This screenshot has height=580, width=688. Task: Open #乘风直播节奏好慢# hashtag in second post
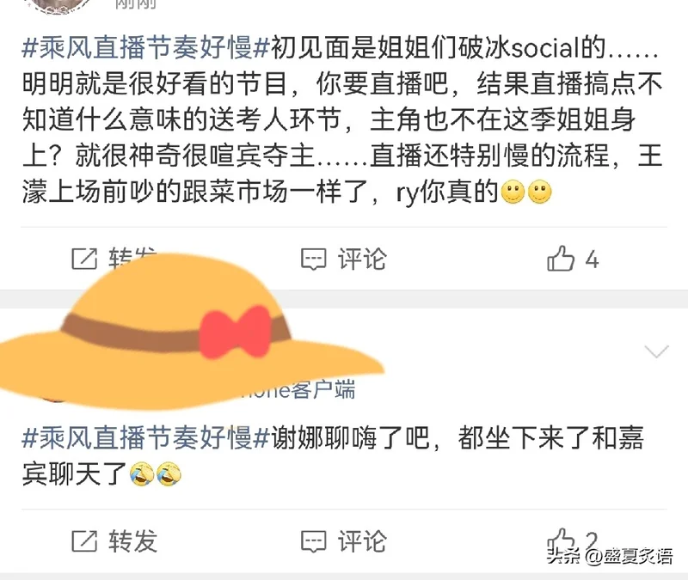[145, 437]
